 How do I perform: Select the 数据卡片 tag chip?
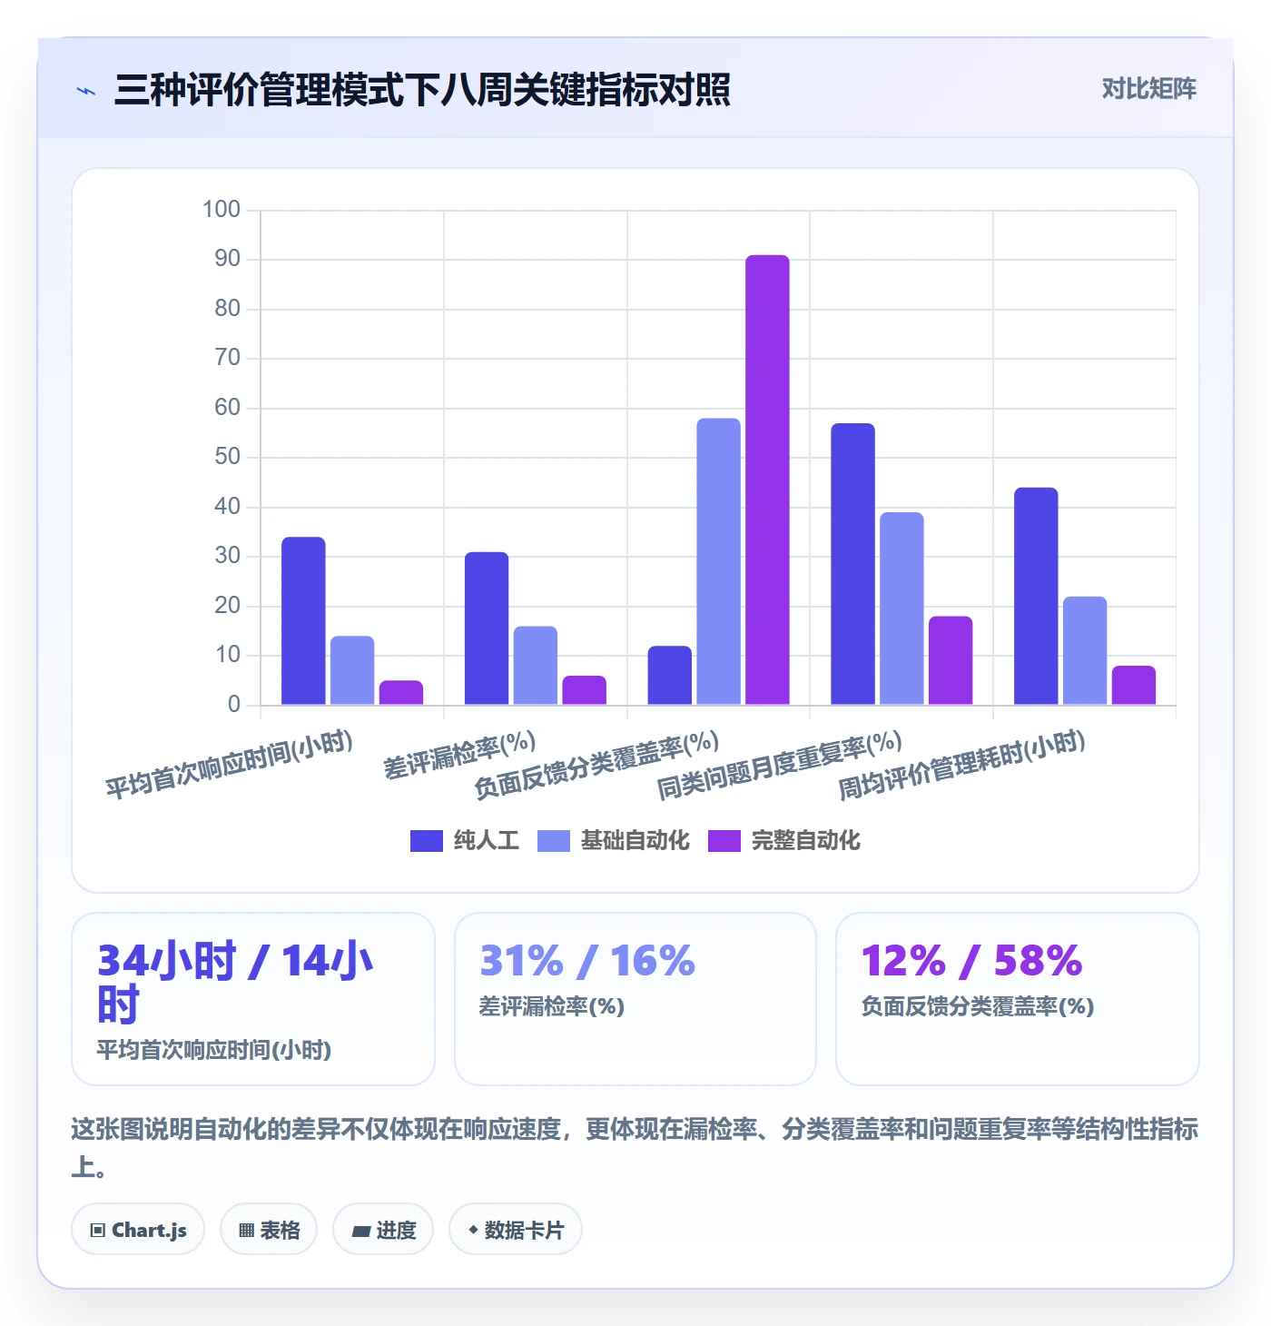[516, 1230]
